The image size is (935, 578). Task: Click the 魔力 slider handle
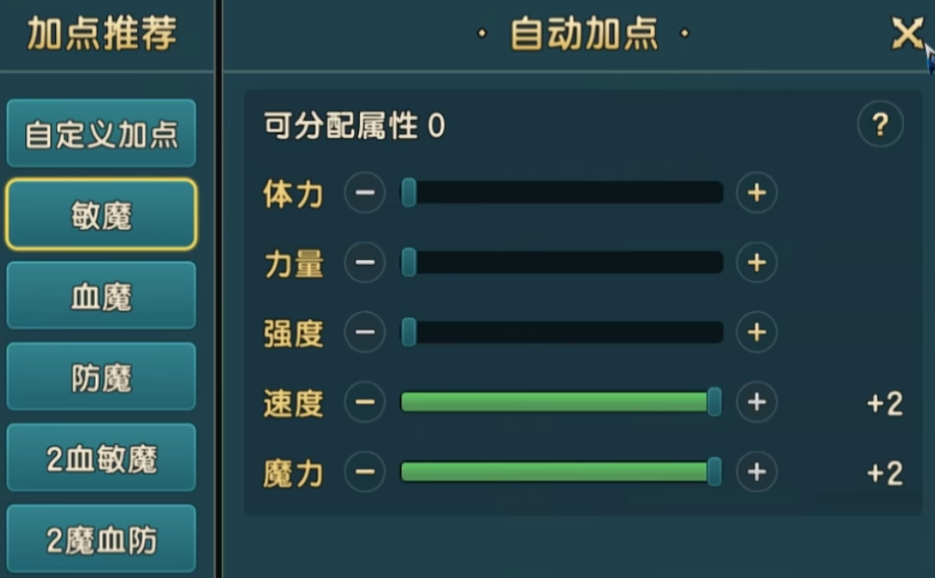pyautogui.click(x=714, y=472)
